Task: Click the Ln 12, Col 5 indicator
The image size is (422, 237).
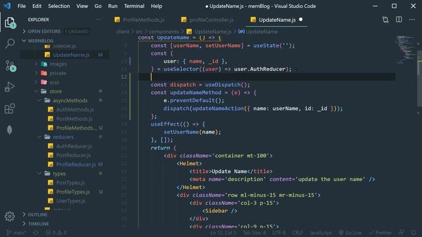Action: (x=224, y=232)
